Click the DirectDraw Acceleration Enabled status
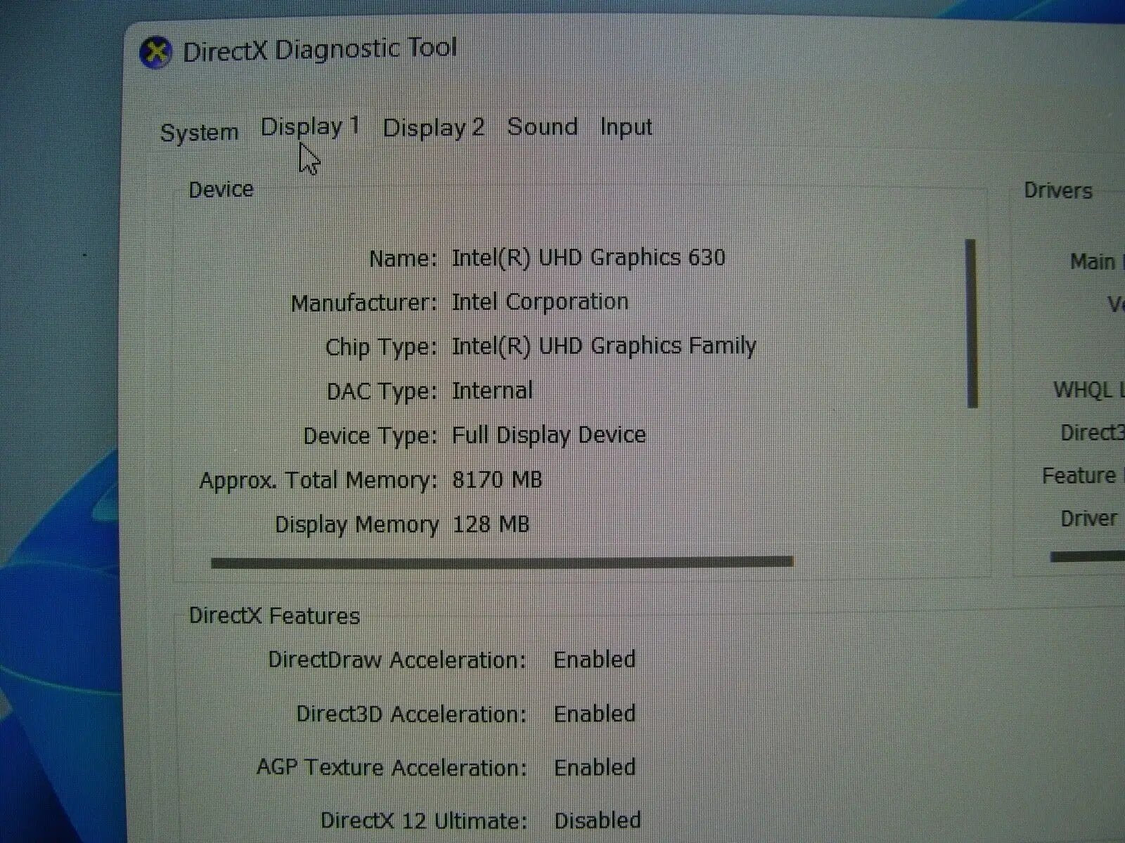This screenshot has height=843, width=1125. coord(594,660)
